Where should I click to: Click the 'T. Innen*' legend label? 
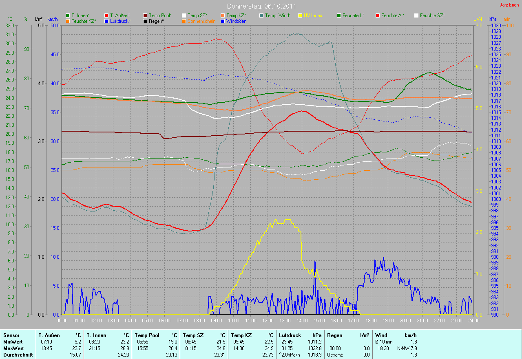(x=80, y=15)
